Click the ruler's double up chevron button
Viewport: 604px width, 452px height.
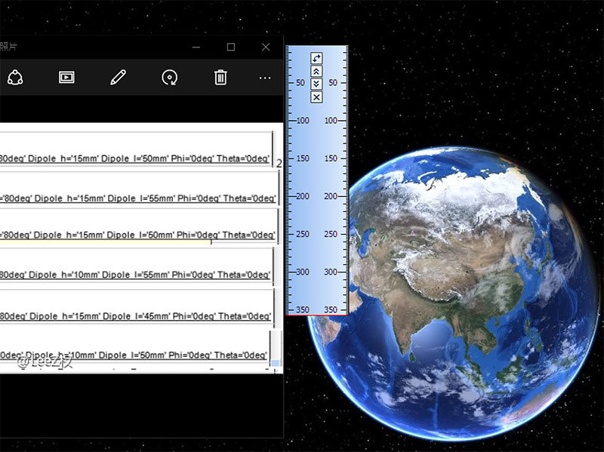[x=316, y=71]
